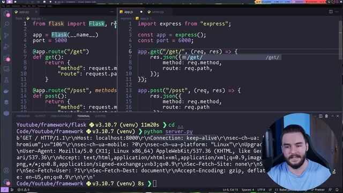Open the Explorer view in activity bar

click(x=6, y=13)
